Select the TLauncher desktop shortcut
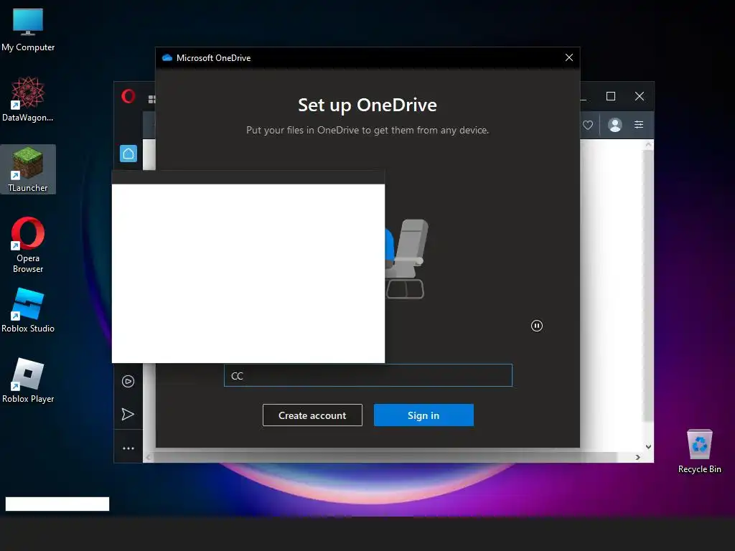735x551 pixels. (28, 169)
